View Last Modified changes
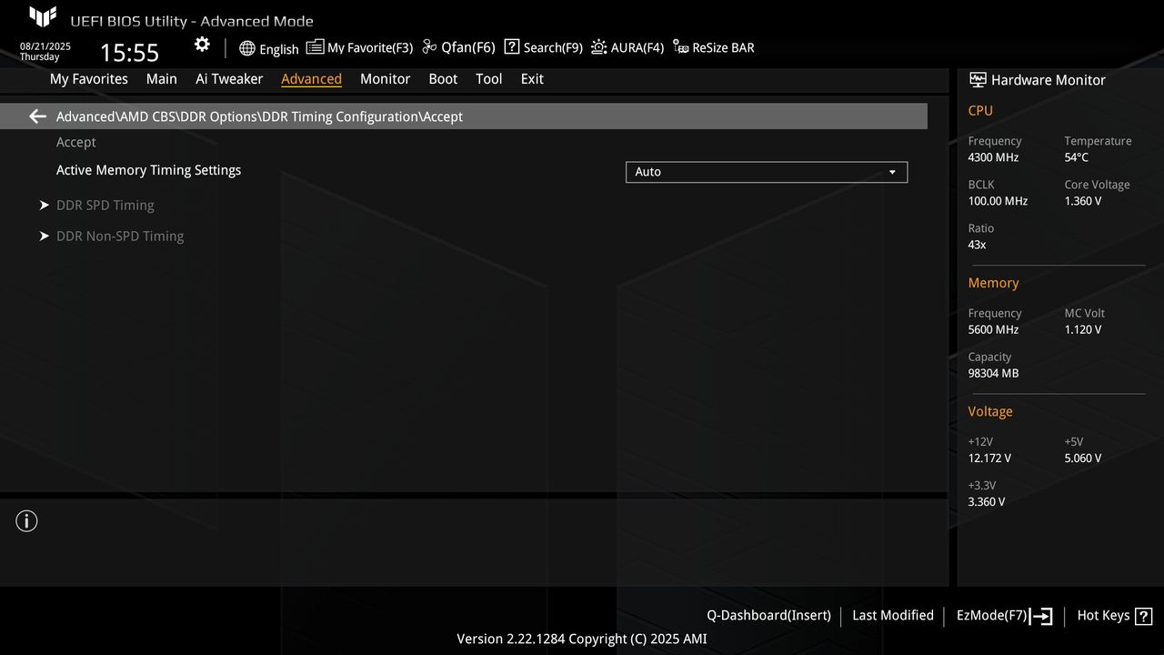1164x655 pixels. 892,615
